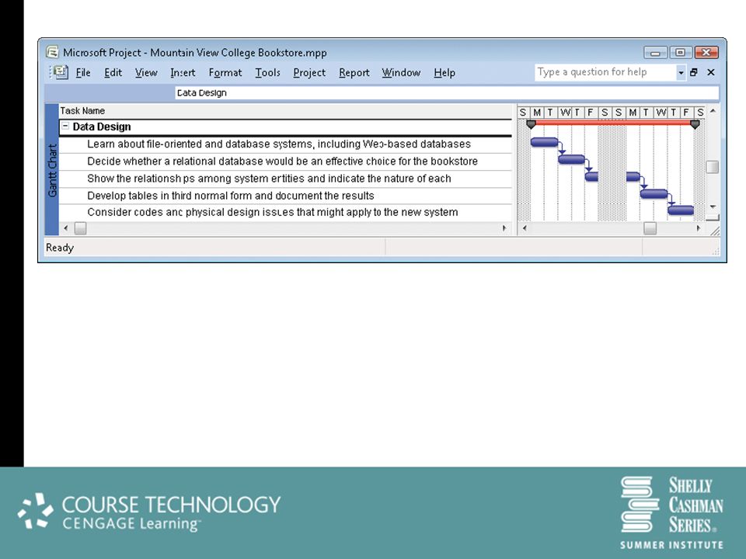Maximize the Microsoft Project window
Image resolution: width=746 pixels, height=559 pixels.
coord(681,52)
